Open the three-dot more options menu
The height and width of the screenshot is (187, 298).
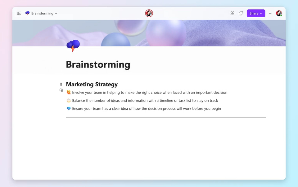[x=271, y=13]
